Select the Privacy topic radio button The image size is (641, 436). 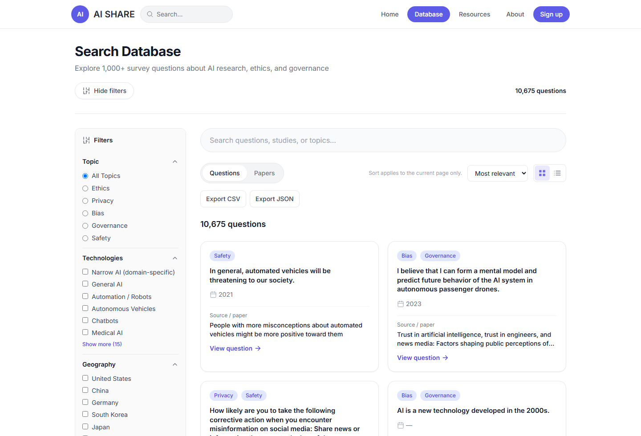(85, 201)
